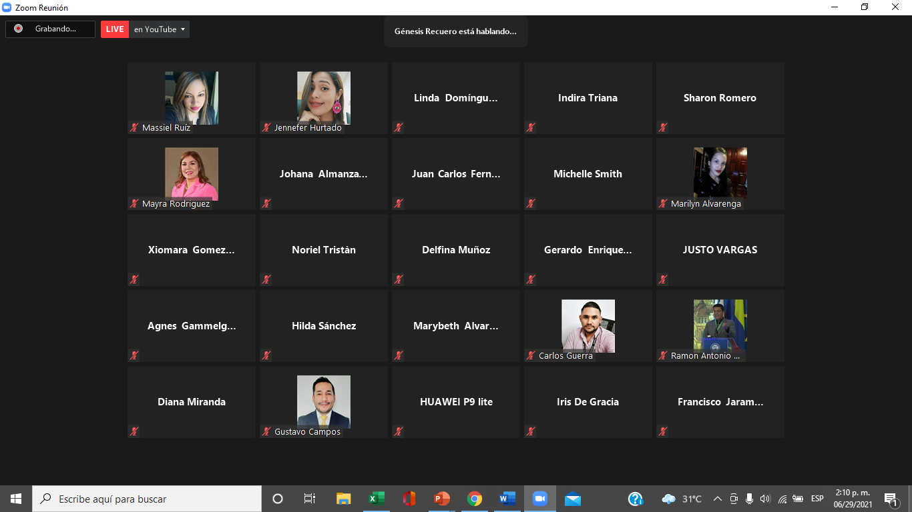Open Excel from the taskbar
The width and height of the screenshot is (912, 512).
(x=376, y=499)
